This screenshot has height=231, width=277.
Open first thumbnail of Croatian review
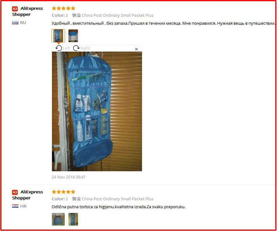coord(58,219)
